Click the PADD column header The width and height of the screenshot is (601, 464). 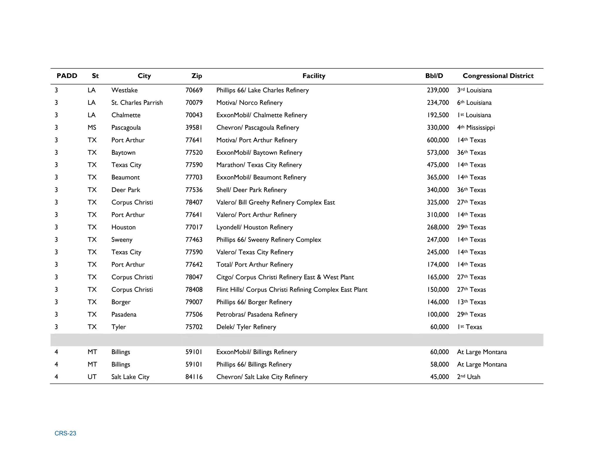click(x=67, y=76)
